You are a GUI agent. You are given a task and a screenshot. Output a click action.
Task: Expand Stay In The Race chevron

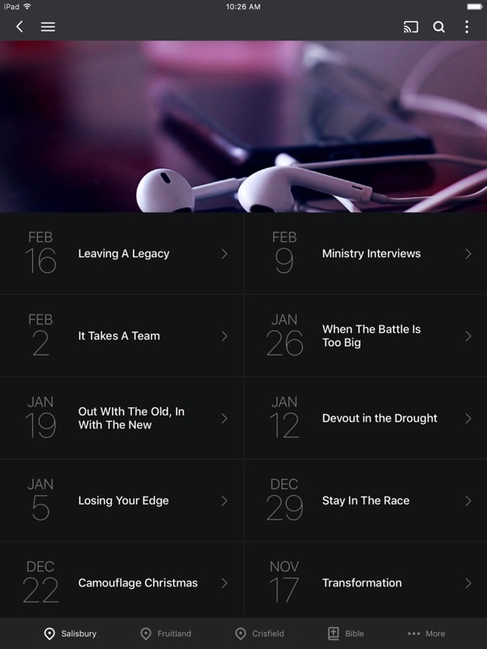click(468, 501)
